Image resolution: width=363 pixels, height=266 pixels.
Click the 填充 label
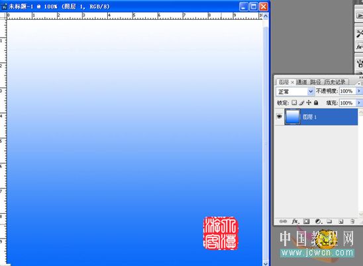click(x=332, y=103)
